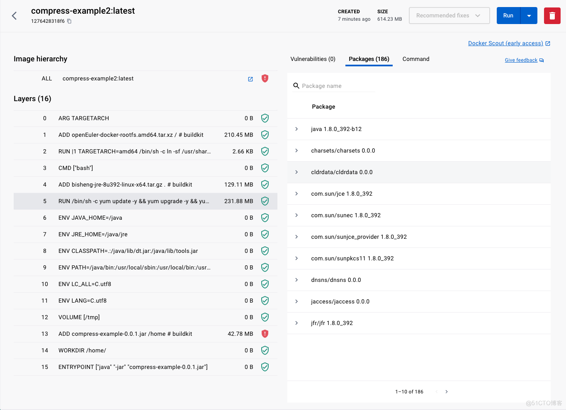Screen dimensions: 566x410
Task: Select layer 9 ENV PATH row
Action: pos(146,267)
